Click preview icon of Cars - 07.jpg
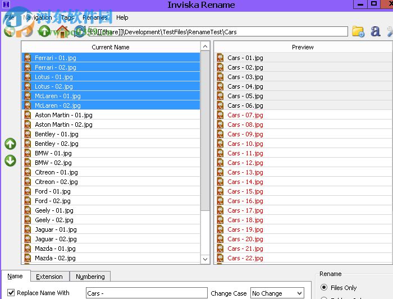393x299 pixels. (220, 115)
